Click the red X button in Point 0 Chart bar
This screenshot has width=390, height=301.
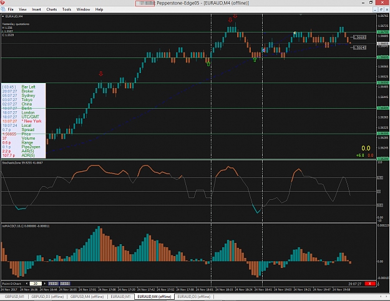tap(370, 284)
